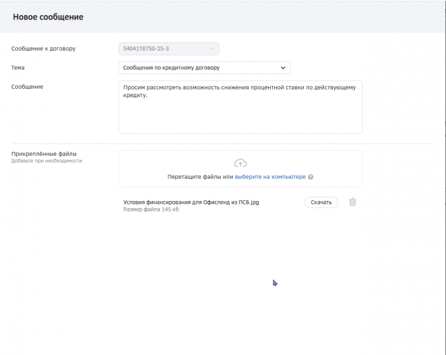
Task: Click the 'Новое сообщение' heading
Action: [48, 17]
